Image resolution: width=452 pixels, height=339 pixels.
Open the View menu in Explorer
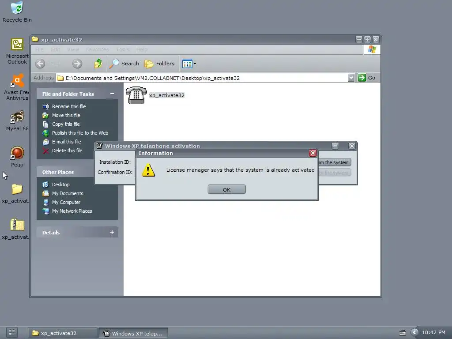click(73, 49)
